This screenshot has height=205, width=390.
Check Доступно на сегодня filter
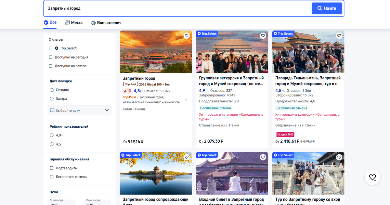point(51,57)
